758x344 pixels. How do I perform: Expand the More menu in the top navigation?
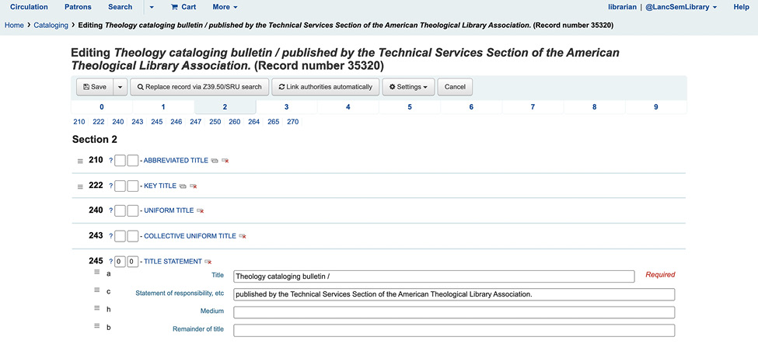pos(225,7)
